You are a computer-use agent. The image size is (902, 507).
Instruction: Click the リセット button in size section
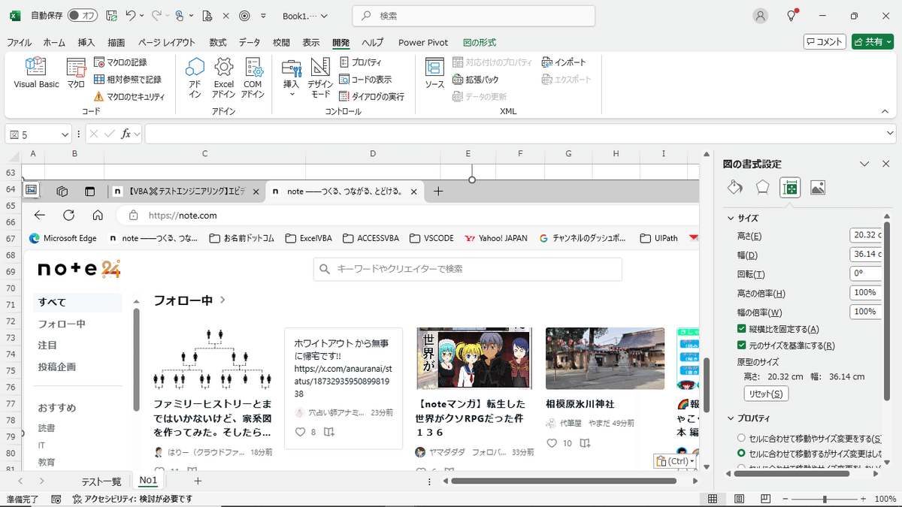point(766,394)
